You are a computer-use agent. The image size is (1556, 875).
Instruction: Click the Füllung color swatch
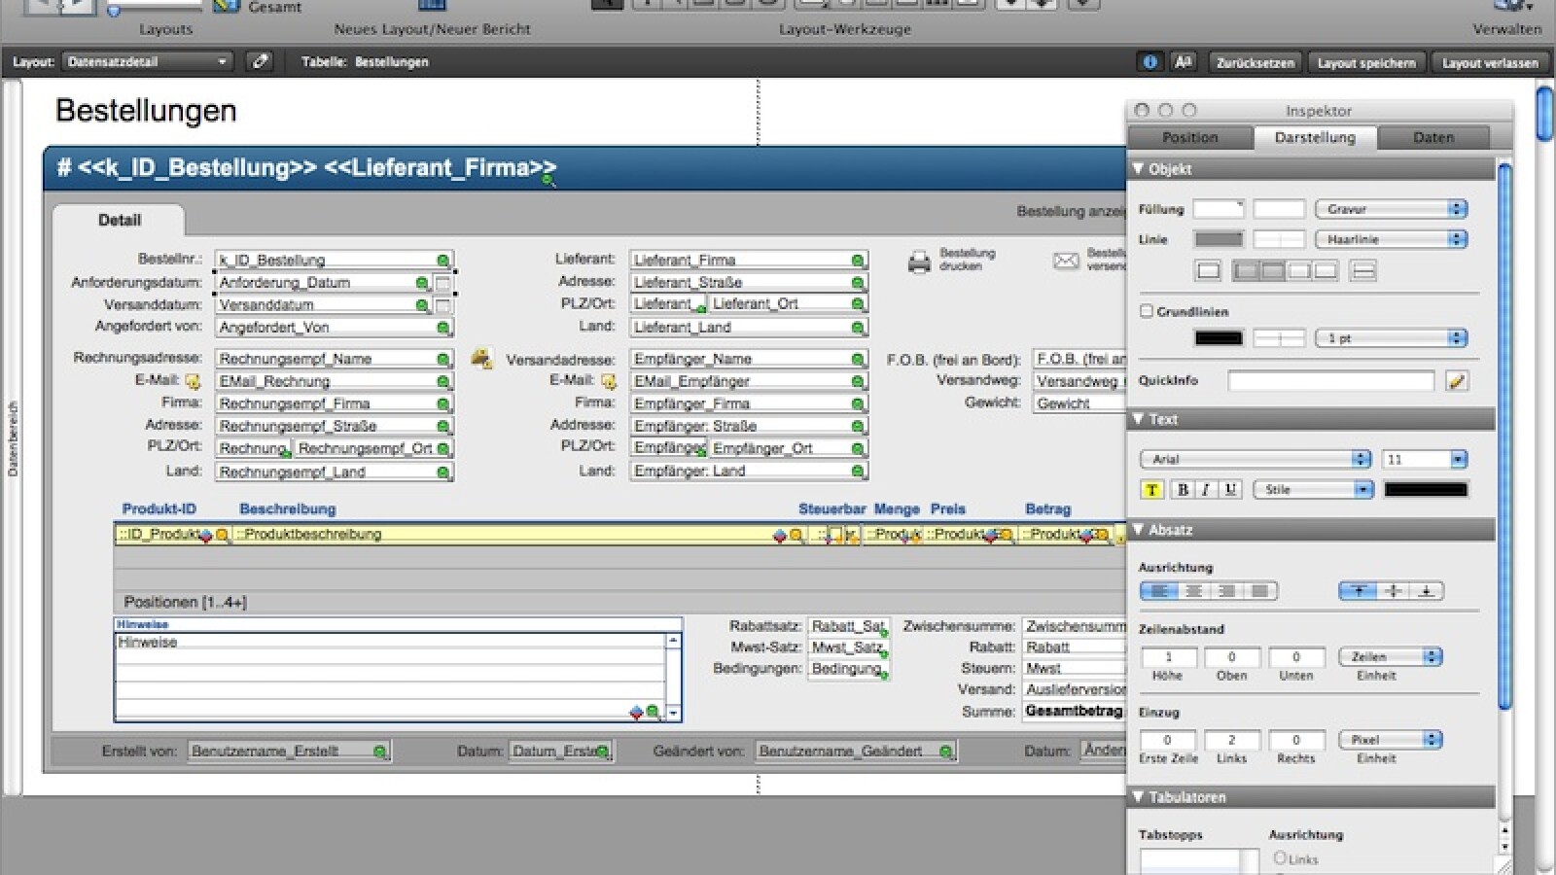coord(1219,208)
